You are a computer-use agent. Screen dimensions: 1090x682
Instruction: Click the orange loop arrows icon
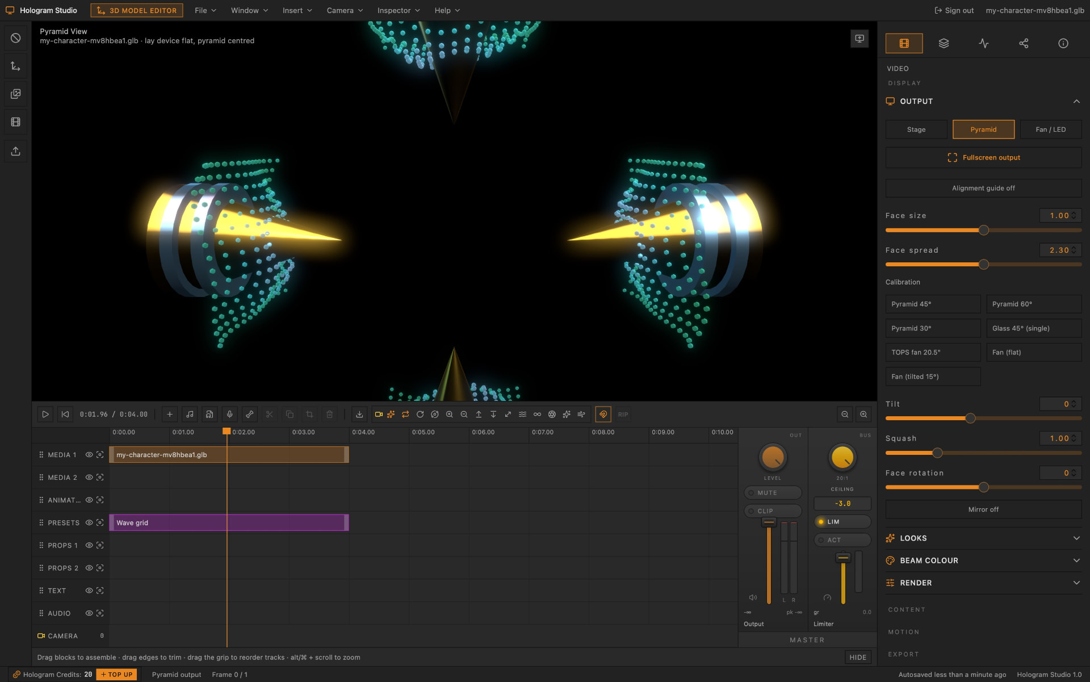point(405,415)
